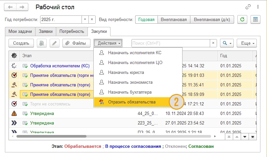Clear the Год потребности field with X
The image size is (267, 157).
pyautogui.click(x=92, y=19)
